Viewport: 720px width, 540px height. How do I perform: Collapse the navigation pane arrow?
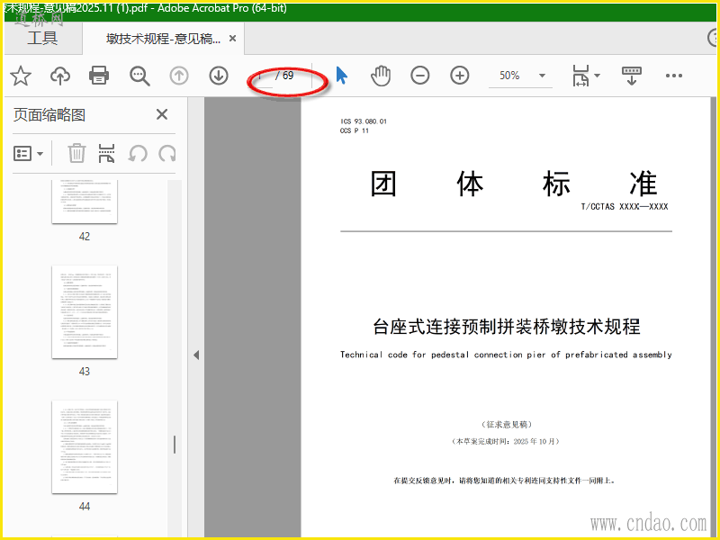point(196,355)
